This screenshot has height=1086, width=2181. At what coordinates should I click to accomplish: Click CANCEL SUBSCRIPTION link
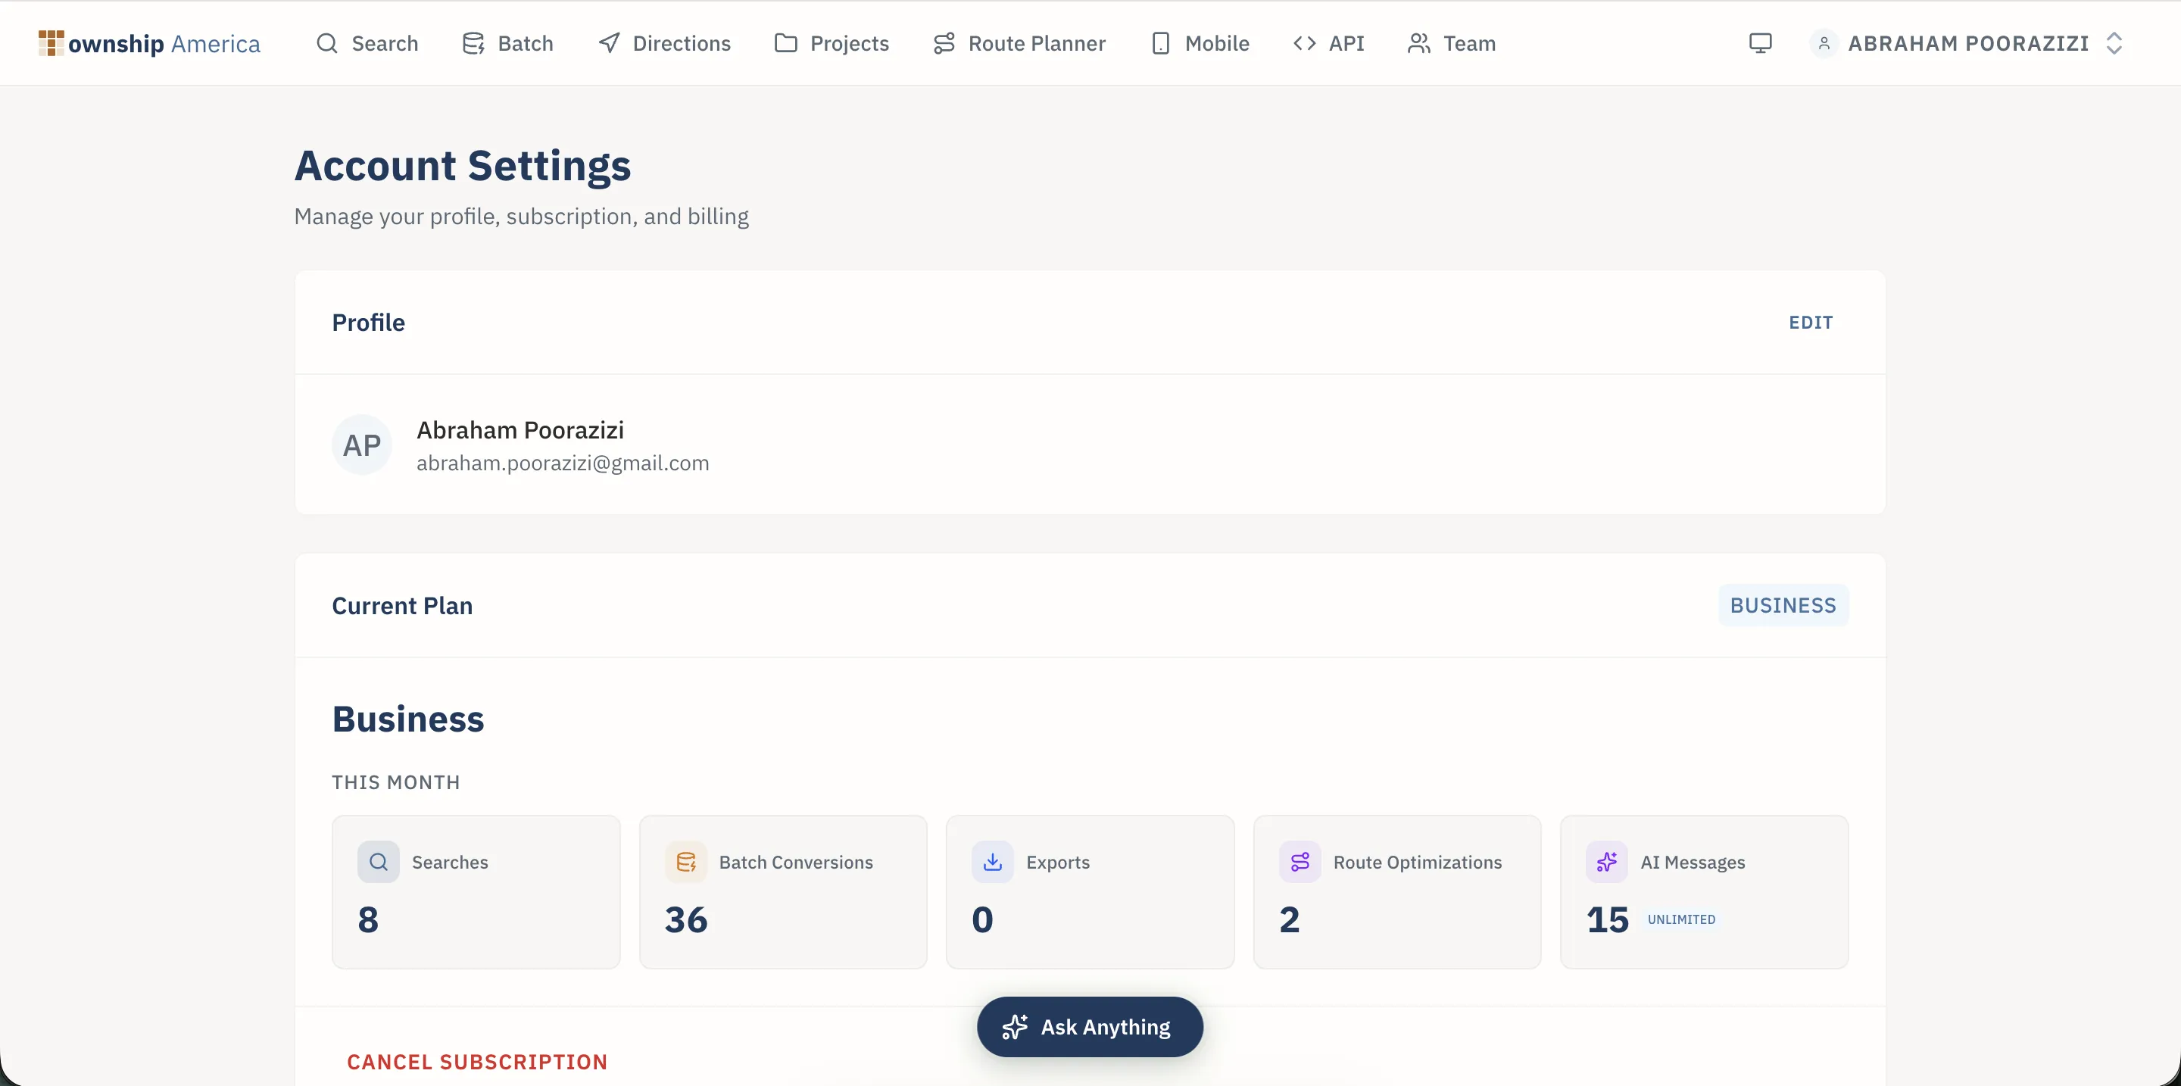478,1062
